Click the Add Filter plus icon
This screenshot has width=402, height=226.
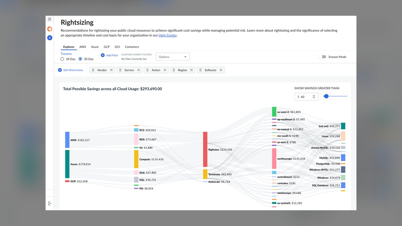(103, 55)
